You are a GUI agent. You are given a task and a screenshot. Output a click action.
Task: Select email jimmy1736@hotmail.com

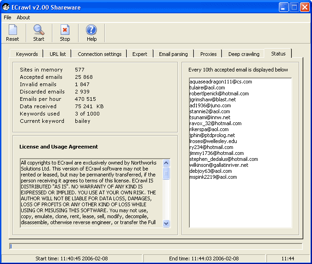pos(216,153)
